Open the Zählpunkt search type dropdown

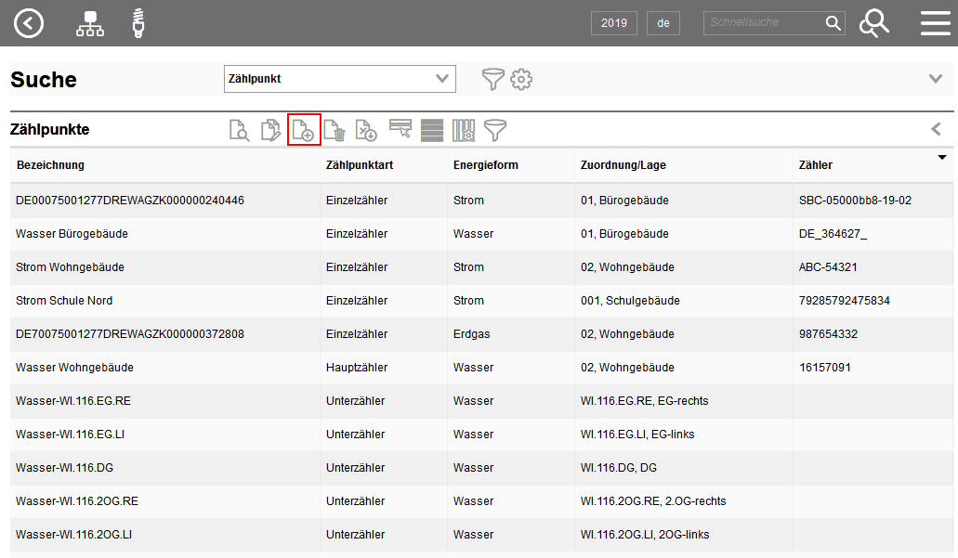coord(340,79)
